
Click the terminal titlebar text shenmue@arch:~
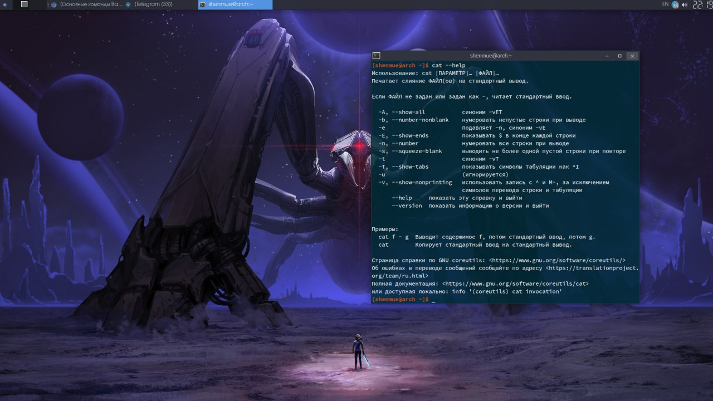coord(491,56)
